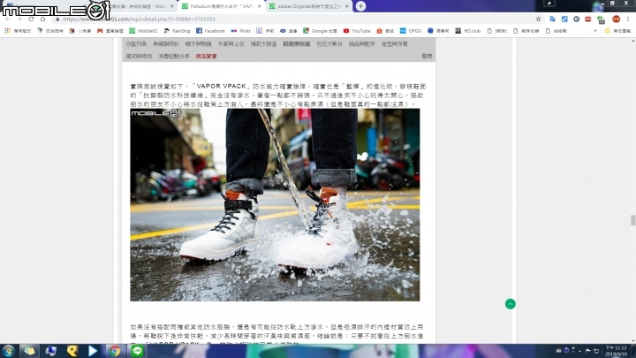Open the yellow KakaoTalk taskbar icon
This screenshot has width=636, height=358.
[x=72, y=351]
